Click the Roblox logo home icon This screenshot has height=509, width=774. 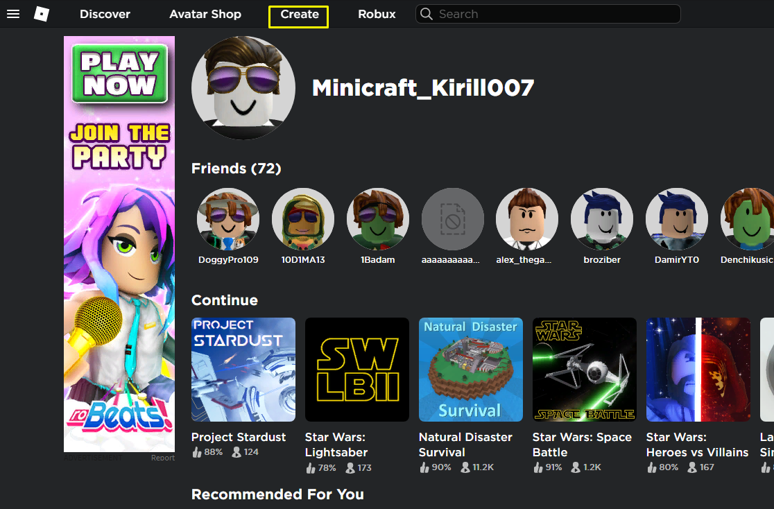pos(42,14)
